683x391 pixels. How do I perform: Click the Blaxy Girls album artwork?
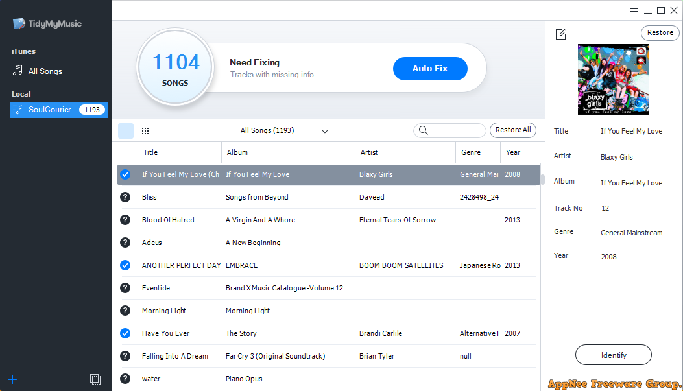coord(614,79)
